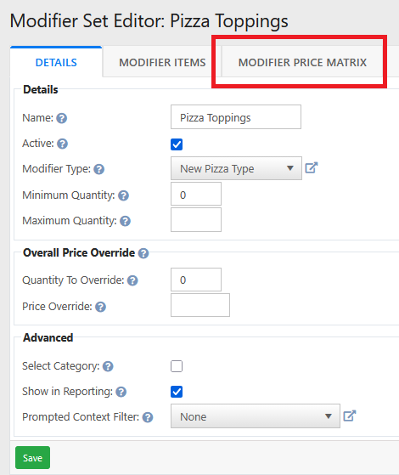Click the Overall Price Override heading text
This screenshot has width=399, height=475.
click(79, 252)
